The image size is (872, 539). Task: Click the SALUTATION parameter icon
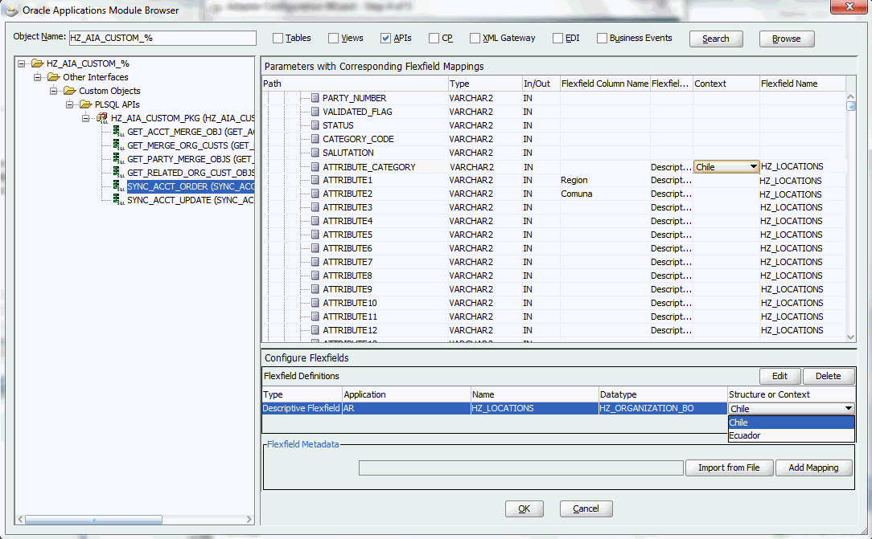click(315, 153)
